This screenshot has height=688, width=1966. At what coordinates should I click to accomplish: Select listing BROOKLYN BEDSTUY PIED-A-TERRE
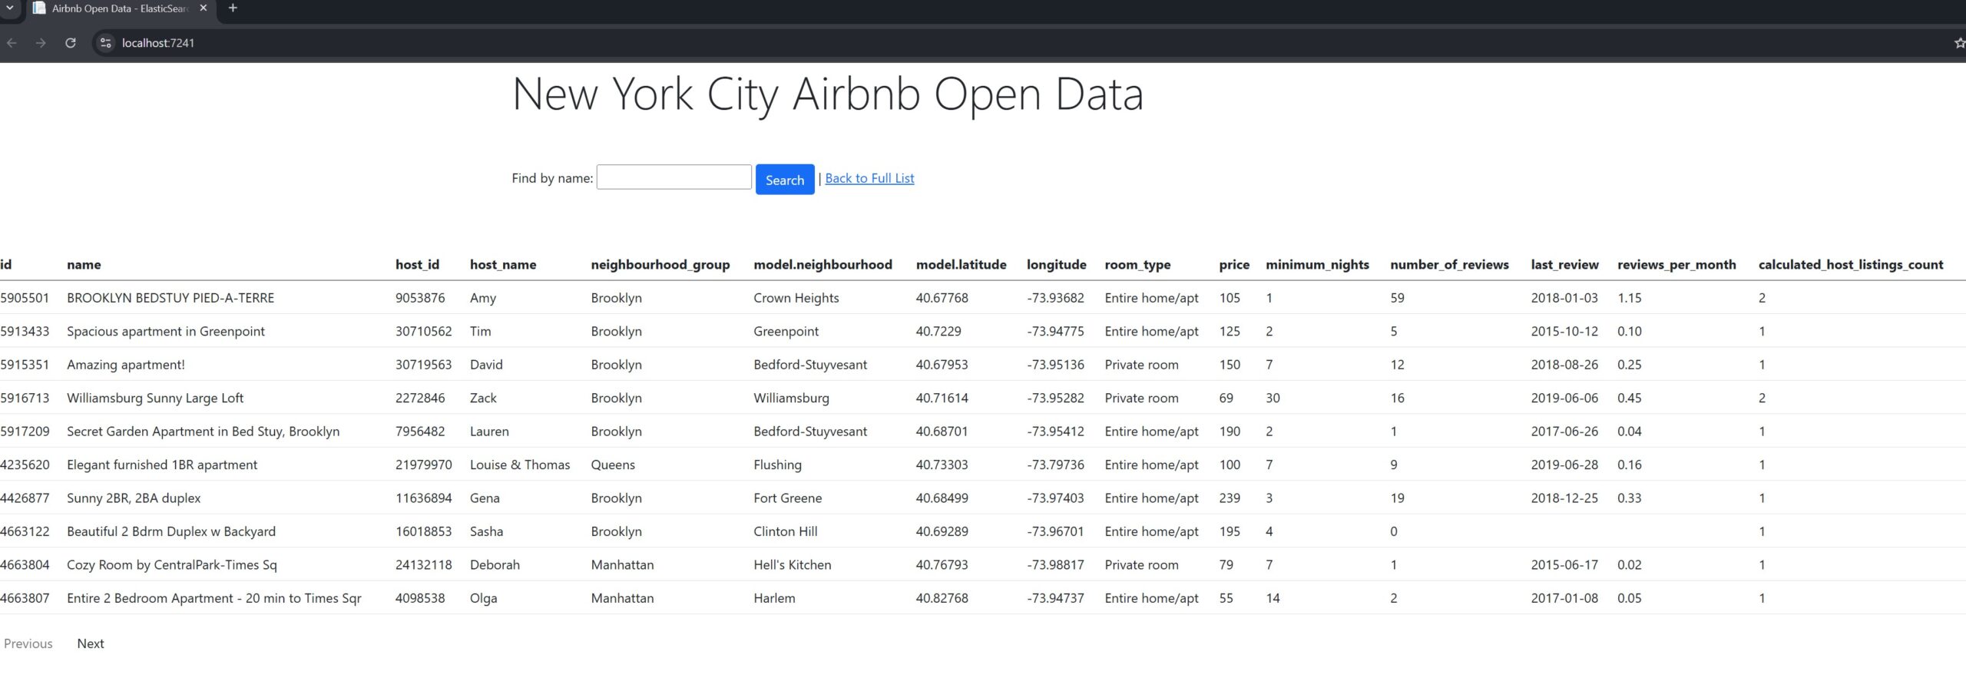(170, 298)
